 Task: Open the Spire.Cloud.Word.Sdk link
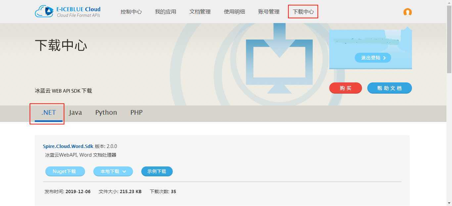(68, 146)
